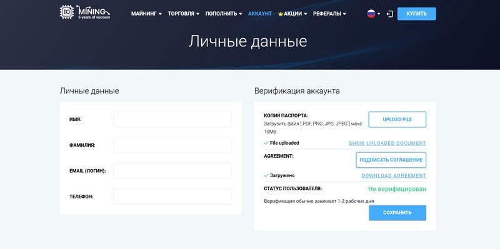This screenshot has width=500, height=249.
Task: Click the Копия паспорта label
Action: click(286, 115)
